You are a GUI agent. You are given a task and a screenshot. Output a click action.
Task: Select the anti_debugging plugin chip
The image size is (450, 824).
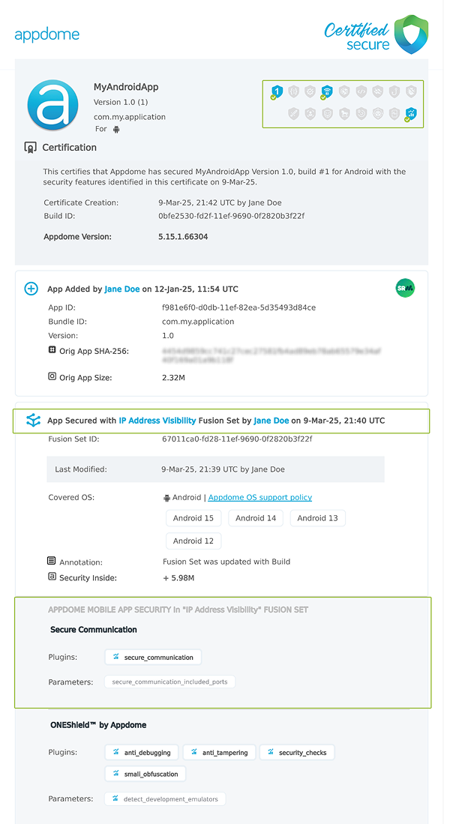[141, 752]
